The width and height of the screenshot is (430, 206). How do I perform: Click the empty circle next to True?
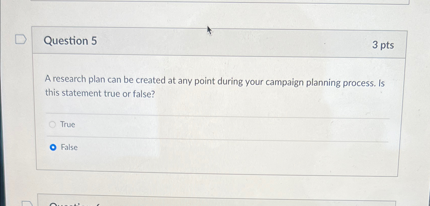53,124
